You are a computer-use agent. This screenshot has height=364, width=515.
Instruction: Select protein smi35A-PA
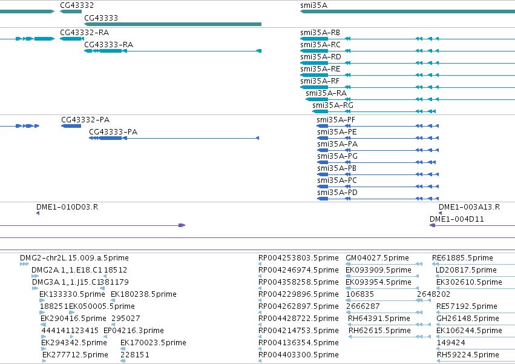pos(337,144)
